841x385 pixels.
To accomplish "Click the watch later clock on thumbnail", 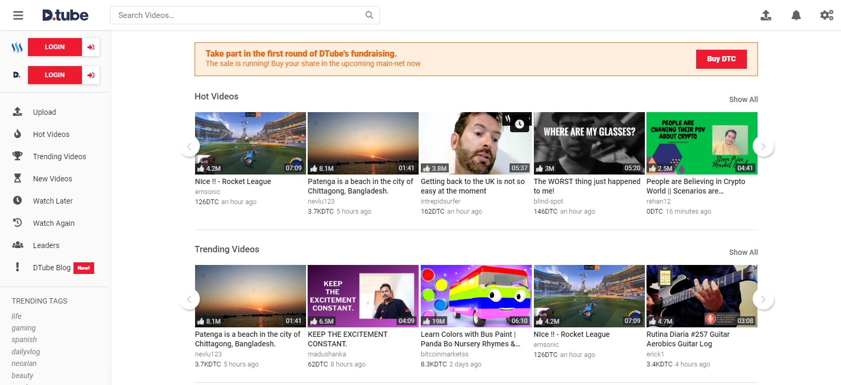I will coord(520,124).
